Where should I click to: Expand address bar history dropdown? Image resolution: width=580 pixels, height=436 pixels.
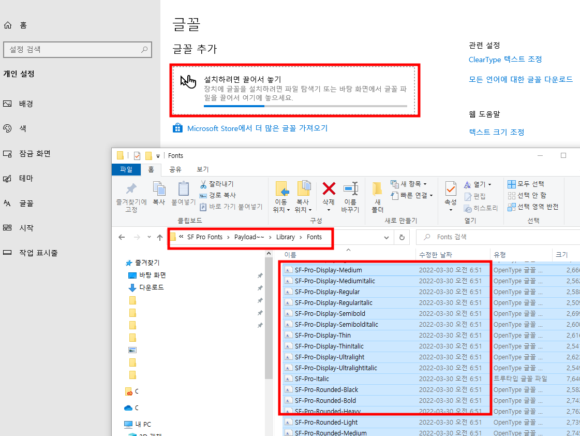[386, 238]
